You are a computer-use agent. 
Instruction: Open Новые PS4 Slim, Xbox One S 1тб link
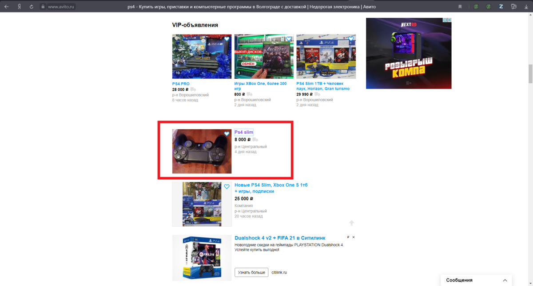click(271, 188)
